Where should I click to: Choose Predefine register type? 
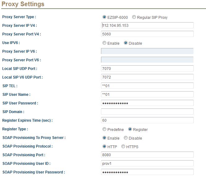pyautogui.click(x=104, y=129)
